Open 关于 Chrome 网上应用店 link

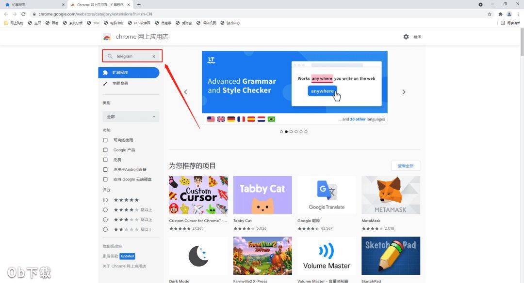pos(124,267)
